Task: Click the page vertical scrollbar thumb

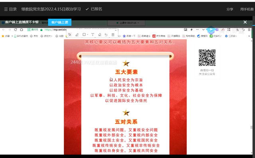Action: point(251,127)
